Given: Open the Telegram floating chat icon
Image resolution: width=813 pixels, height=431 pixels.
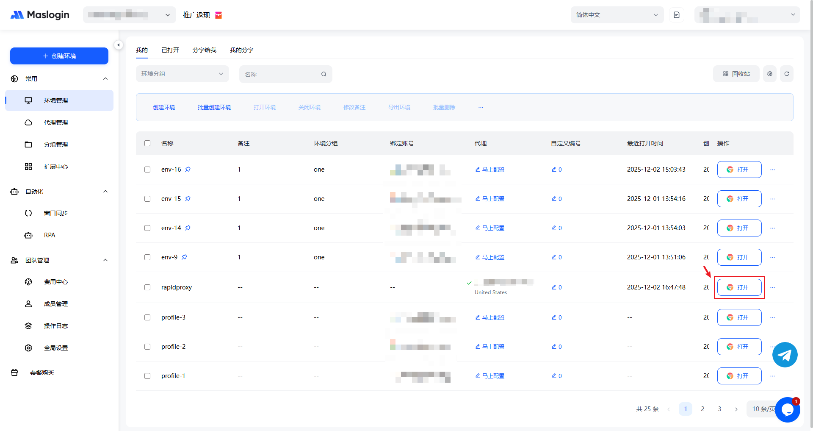Looking at the screenshot, I should click(x=785, y=355).
